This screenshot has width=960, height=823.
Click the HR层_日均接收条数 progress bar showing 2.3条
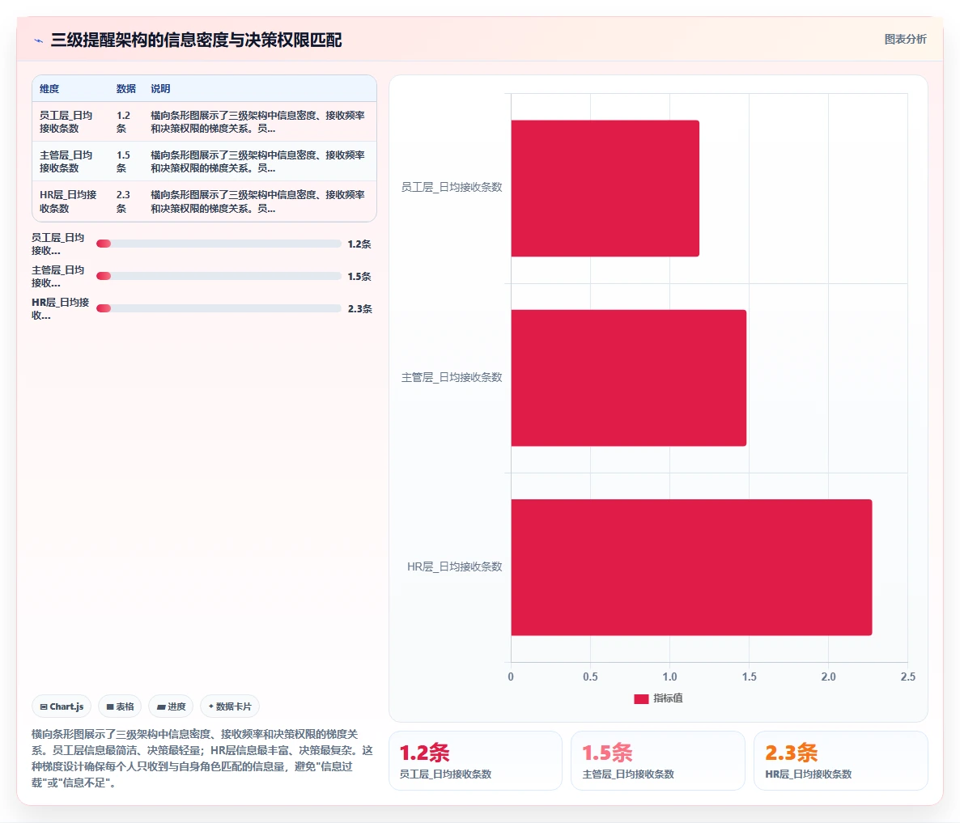219,308
